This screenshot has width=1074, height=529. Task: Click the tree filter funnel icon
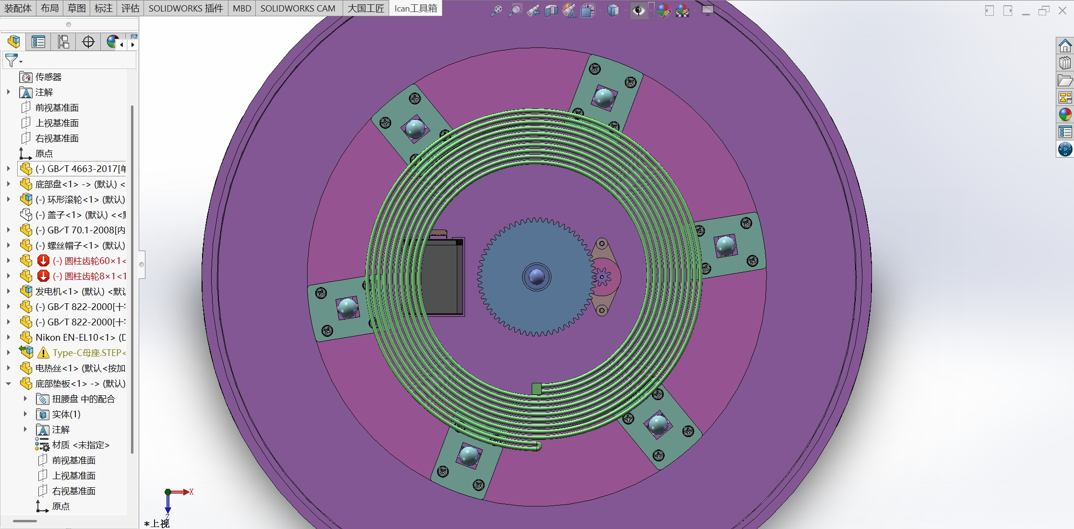[12, 60]
